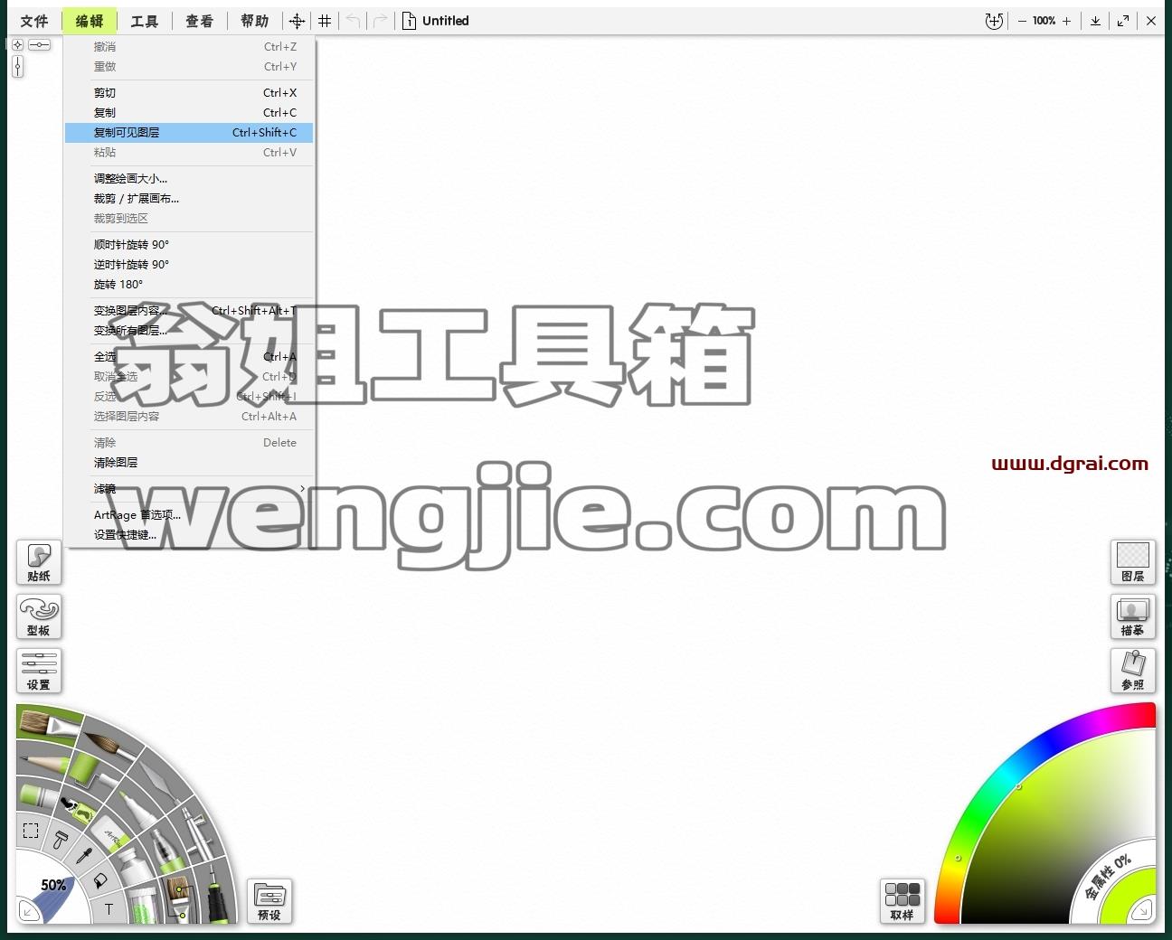The height and width of the screenshot is (940, 1172).
Task: Open the 参照 references panel
Action: (1133, 671)
